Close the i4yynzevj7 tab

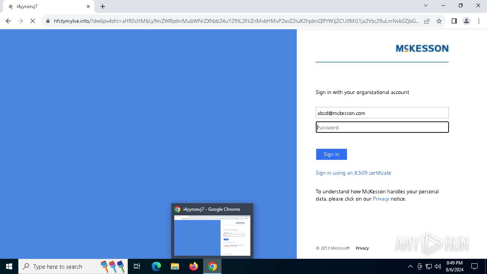click(x=88, y=6)
